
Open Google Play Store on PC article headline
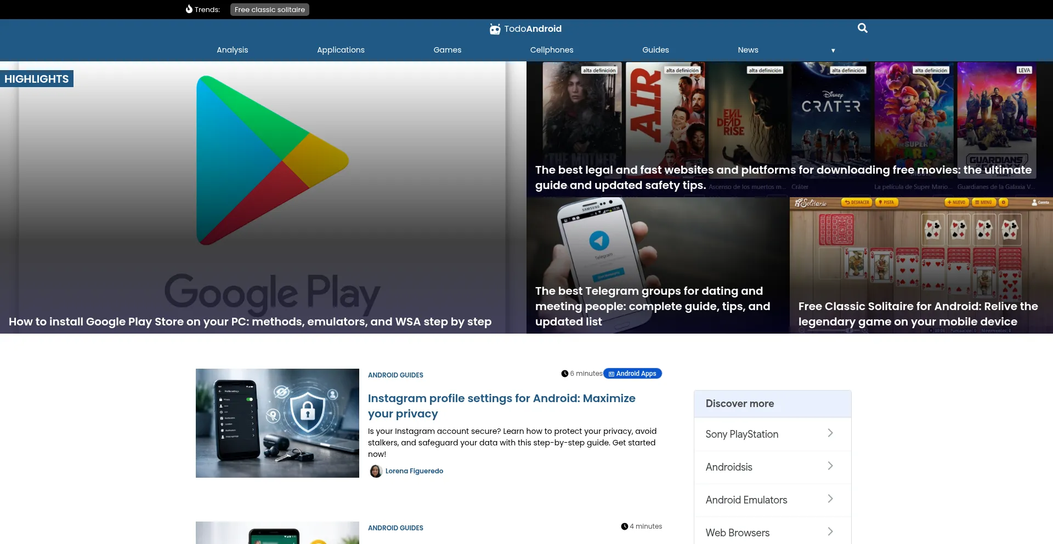pyautogui.click(x=250, y=322)
